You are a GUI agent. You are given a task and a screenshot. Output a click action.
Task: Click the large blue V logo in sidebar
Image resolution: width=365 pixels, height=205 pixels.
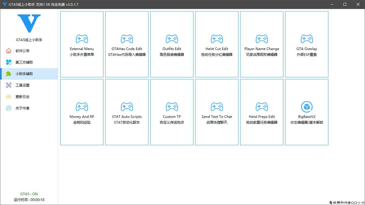click(x=29, y=24)
